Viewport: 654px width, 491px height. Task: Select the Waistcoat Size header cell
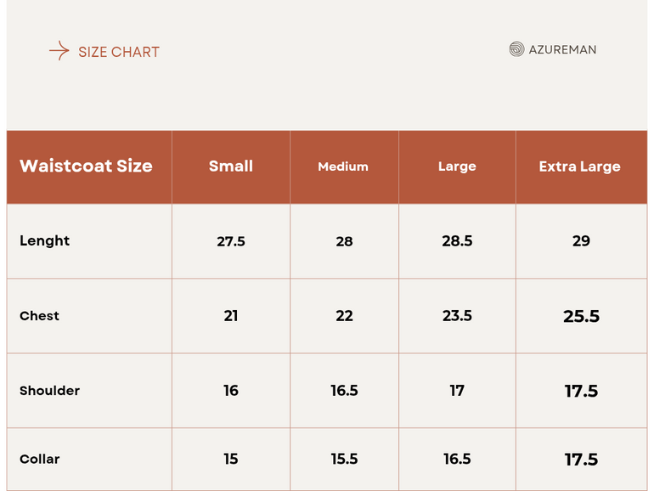tap(86, 166)
